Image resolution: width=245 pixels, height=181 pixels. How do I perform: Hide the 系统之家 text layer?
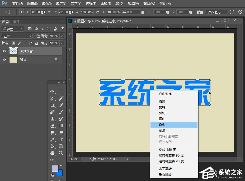4,51
